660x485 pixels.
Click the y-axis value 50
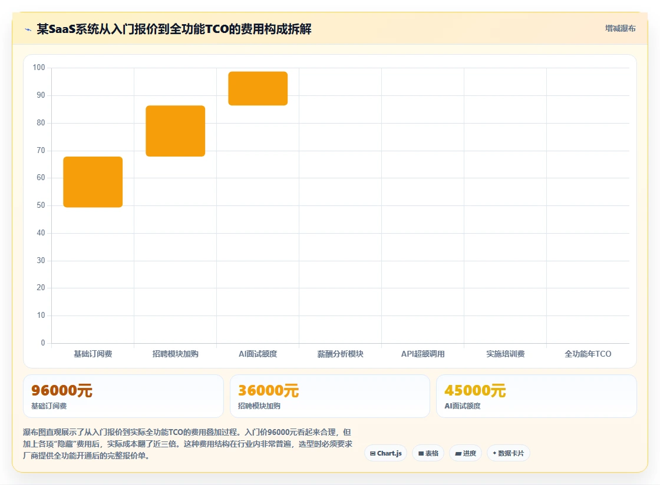tap(41, 205)
